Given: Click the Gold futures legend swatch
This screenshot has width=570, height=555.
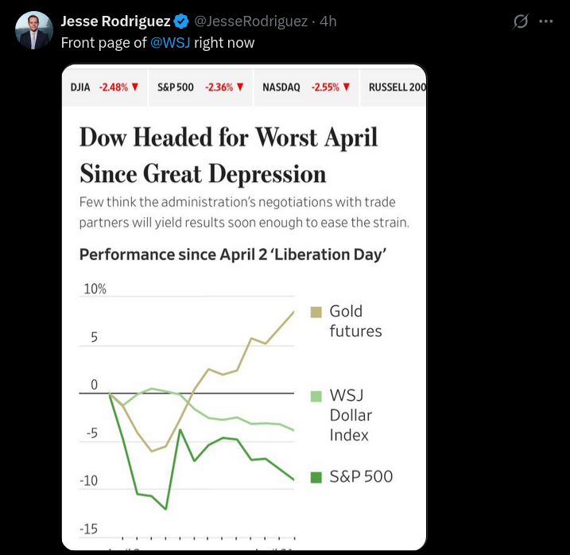Looking at the screenshot, I should [316, 312].
